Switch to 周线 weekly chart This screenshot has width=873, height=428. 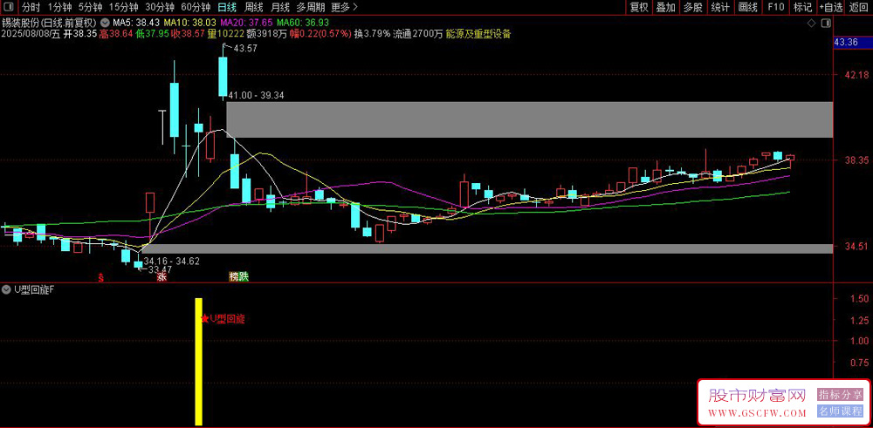(x=254, y=7)
